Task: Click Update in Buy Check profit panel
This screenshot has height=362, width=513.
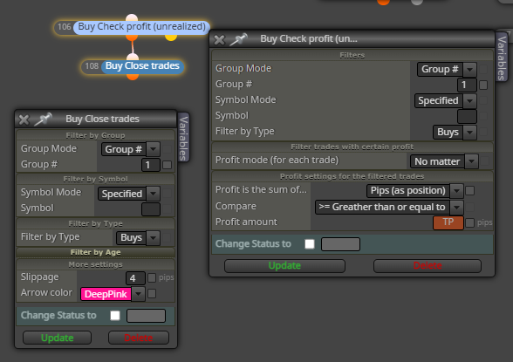Action: (x=284, y=266)
